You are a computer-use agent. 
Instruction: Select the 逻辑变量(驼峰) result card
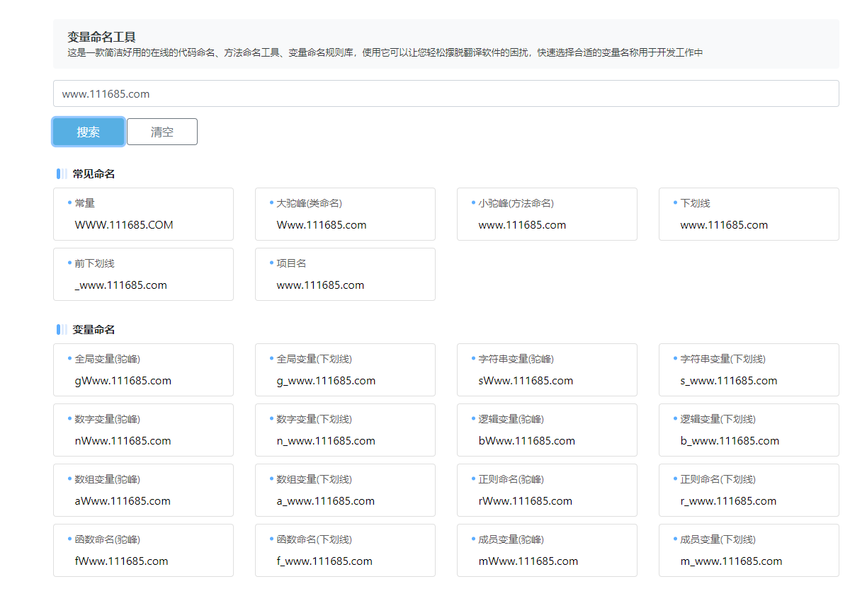point(547,430)
